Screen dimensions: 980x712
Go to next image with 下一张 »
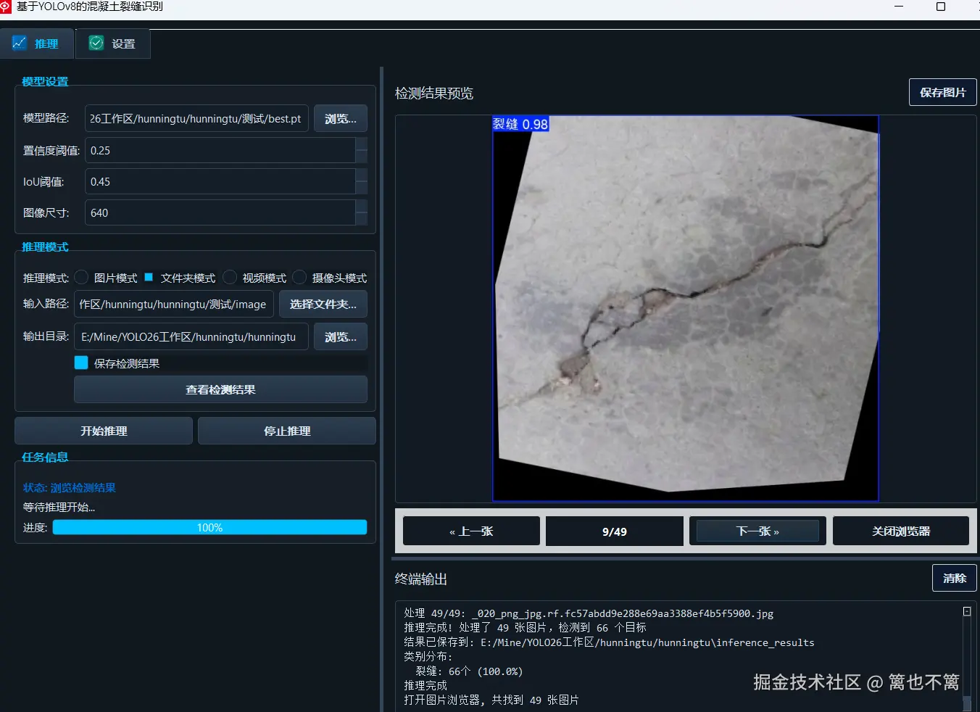point(757,530)
